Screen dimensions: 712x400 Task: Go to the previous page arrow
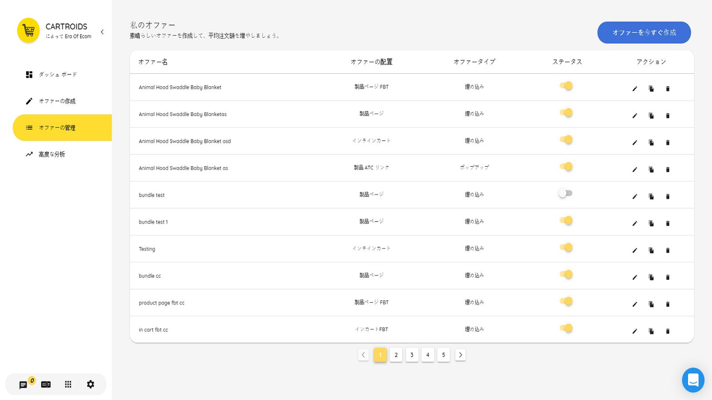[364, 355]
